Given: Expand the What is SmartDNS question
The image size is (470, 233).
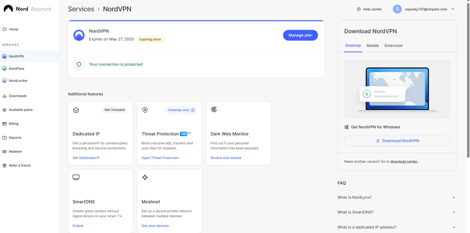Looking at the screenshot, I should coord(397,212).
